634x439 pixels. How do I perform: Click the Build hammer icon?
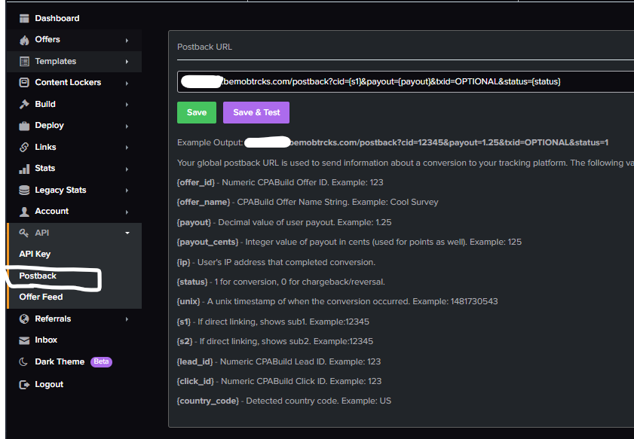(24, 104)
